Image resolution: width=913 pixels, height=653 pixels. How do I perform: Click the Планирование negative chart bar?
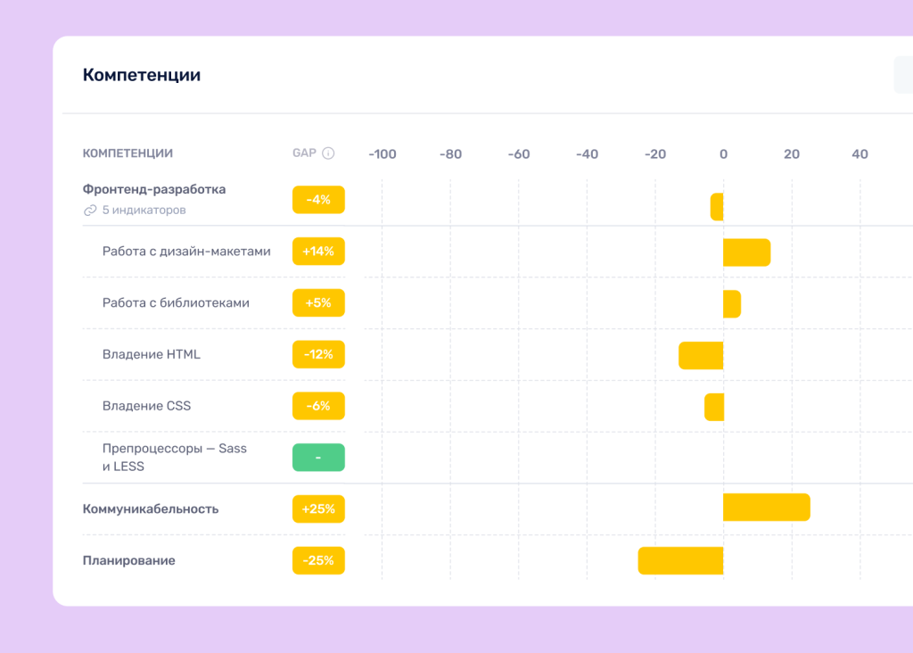(x=680, y=561)
